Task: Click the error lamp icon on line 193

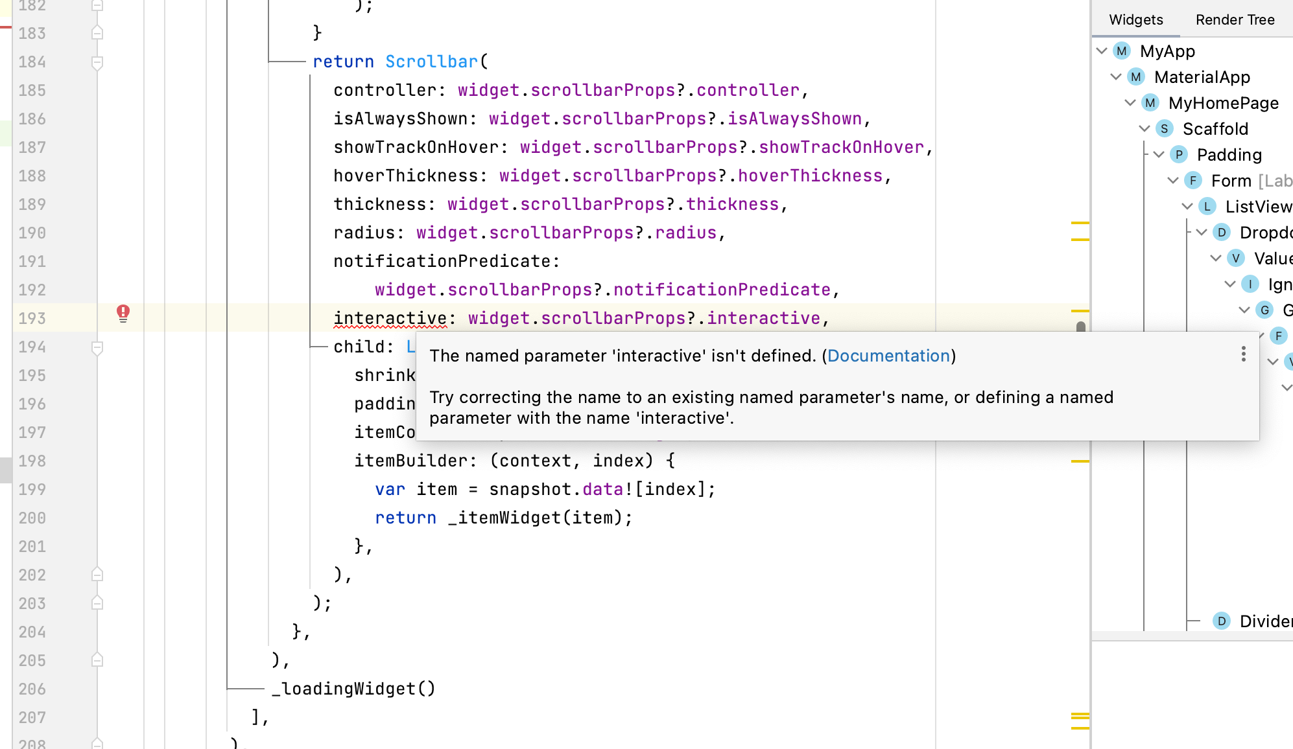Action: pos(122,314)
